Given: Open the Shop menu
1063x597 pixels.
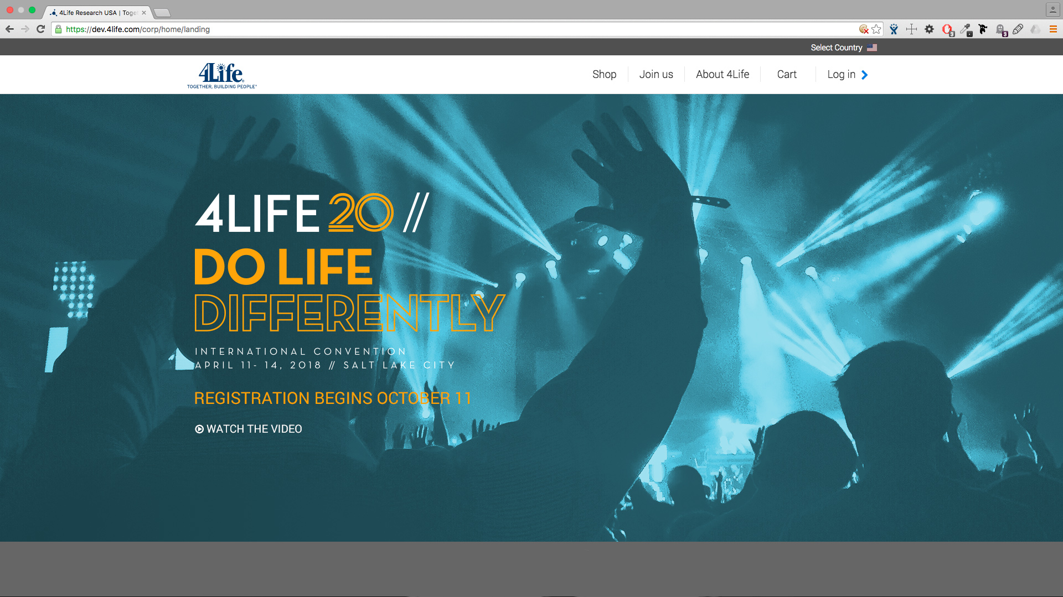Looking at the screenshot, I should coord(604,74).
